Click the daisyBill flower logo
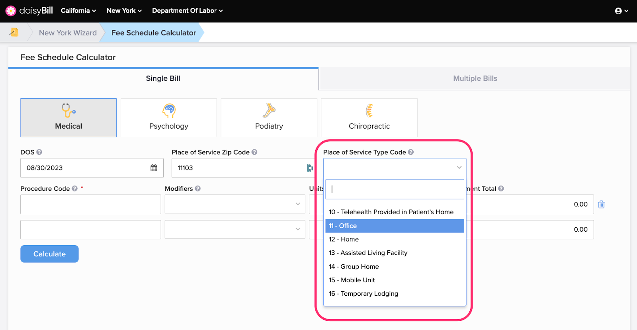637x330 pixels. pyautogui.click(x=11, y=11)
